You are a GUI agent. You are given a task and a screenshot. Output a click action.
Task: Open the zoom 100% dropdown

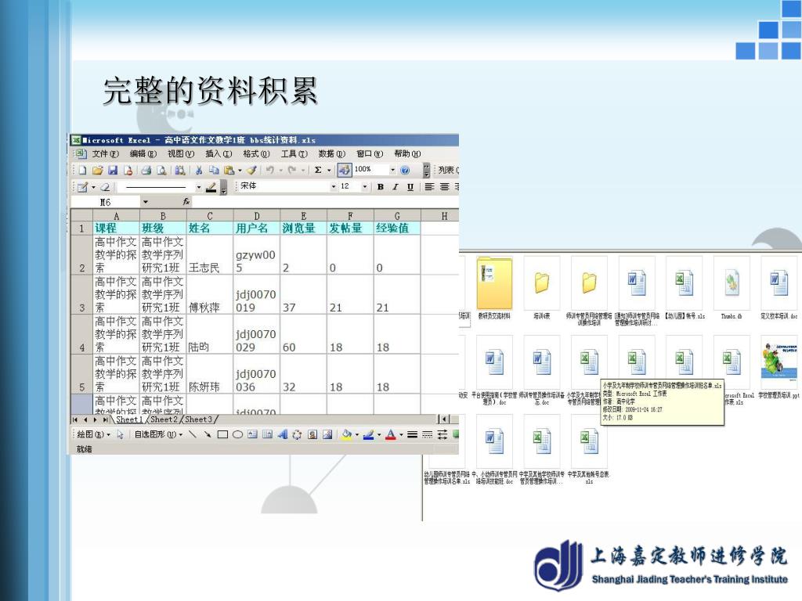click(393, 170)
